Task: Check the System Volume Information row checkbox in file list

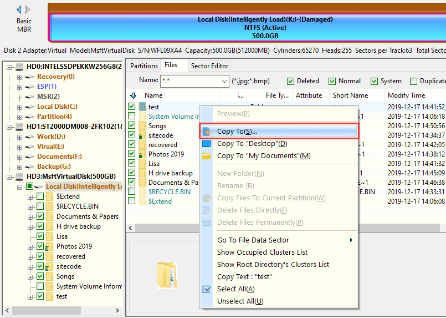Action: click(x=132, y=117)
